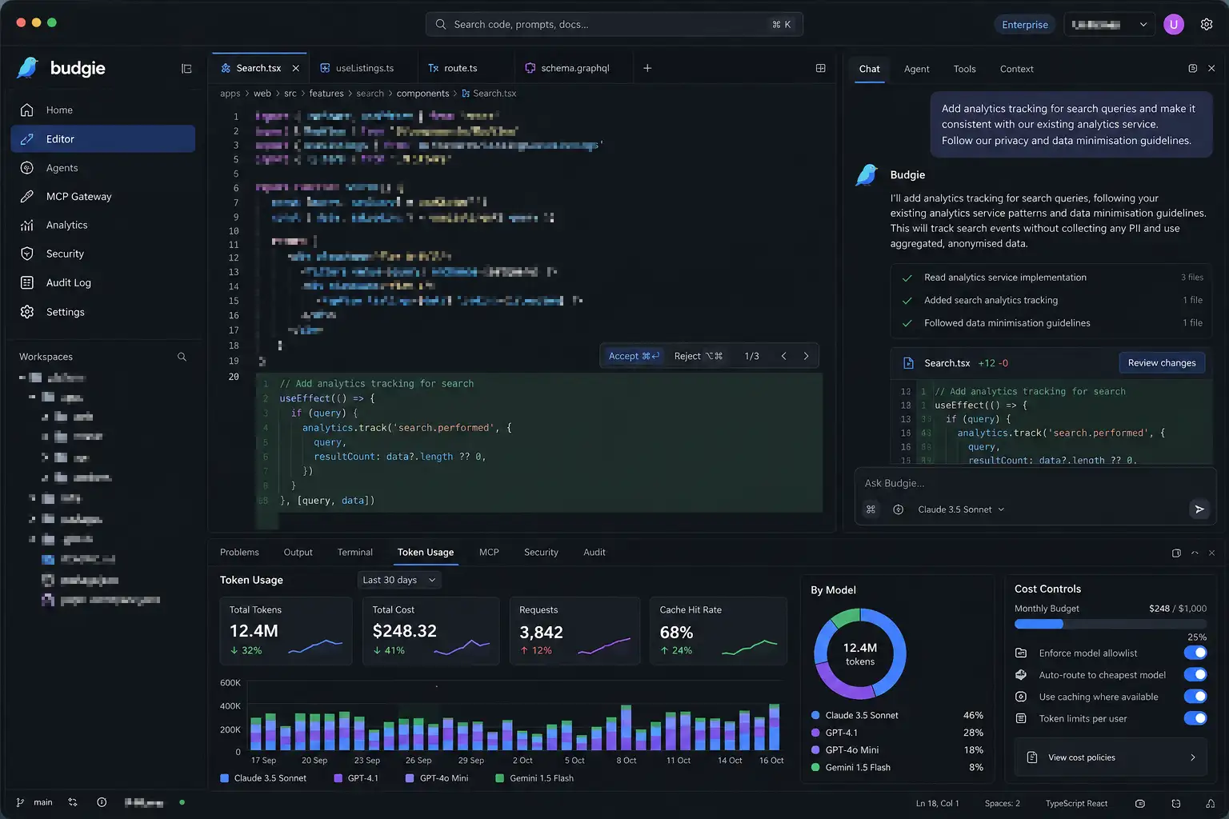Collapse the bottom panel chevron
Image resolution: width=1229 pixels, height=819 pixels.
tap(1195, 553)
